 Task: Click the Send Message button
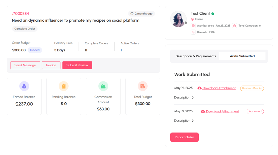[x=25, y=65]
